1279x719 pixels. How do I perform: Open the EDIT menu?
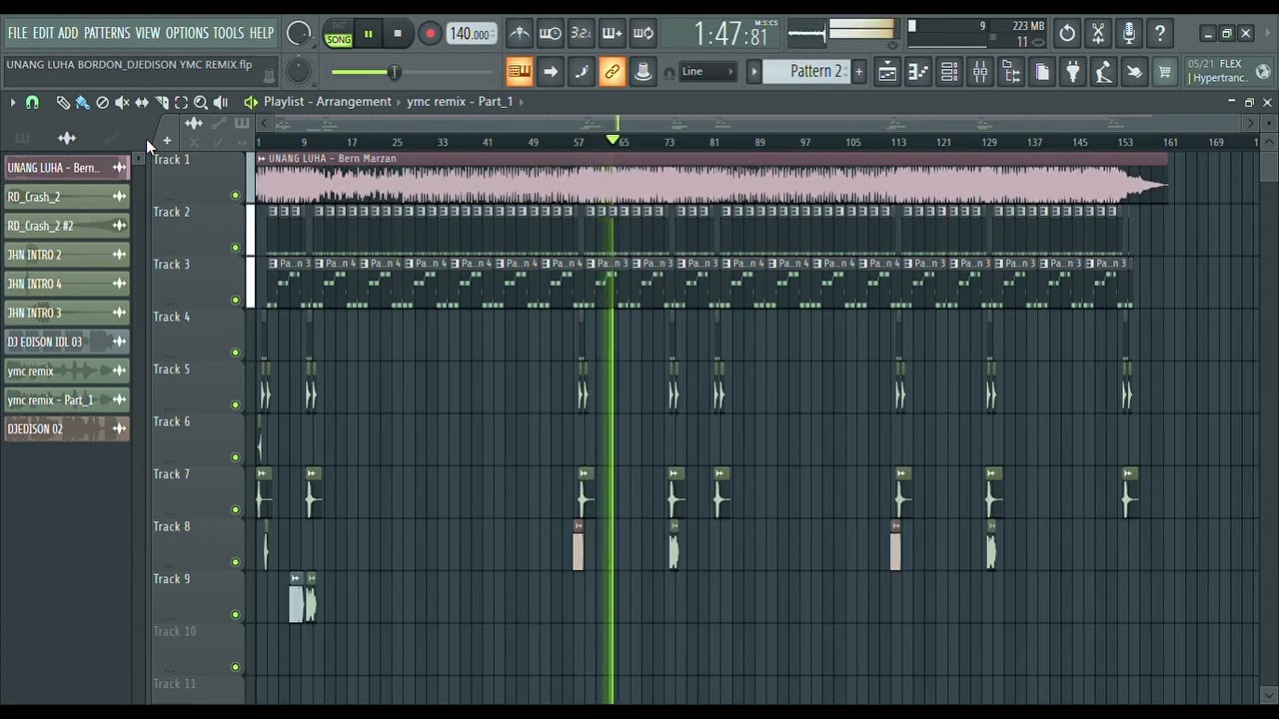(43, 33)
